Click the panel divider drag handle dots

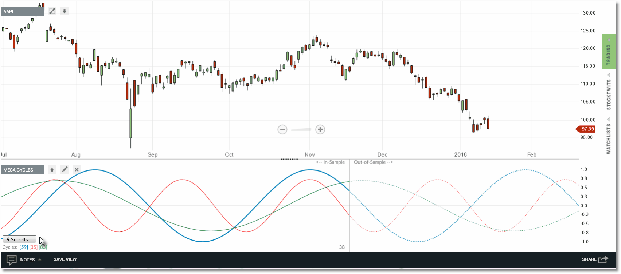[290, 159]
